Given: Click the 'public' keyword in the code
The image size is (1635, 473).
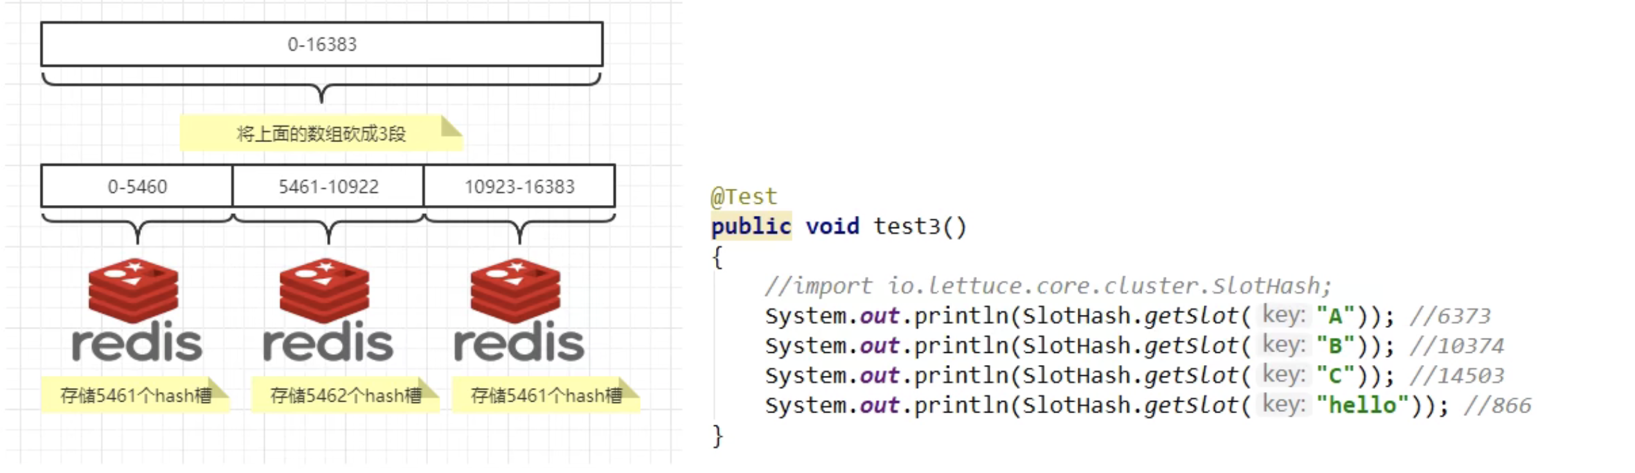Looking at the screenshot, I should coord(751,226).
